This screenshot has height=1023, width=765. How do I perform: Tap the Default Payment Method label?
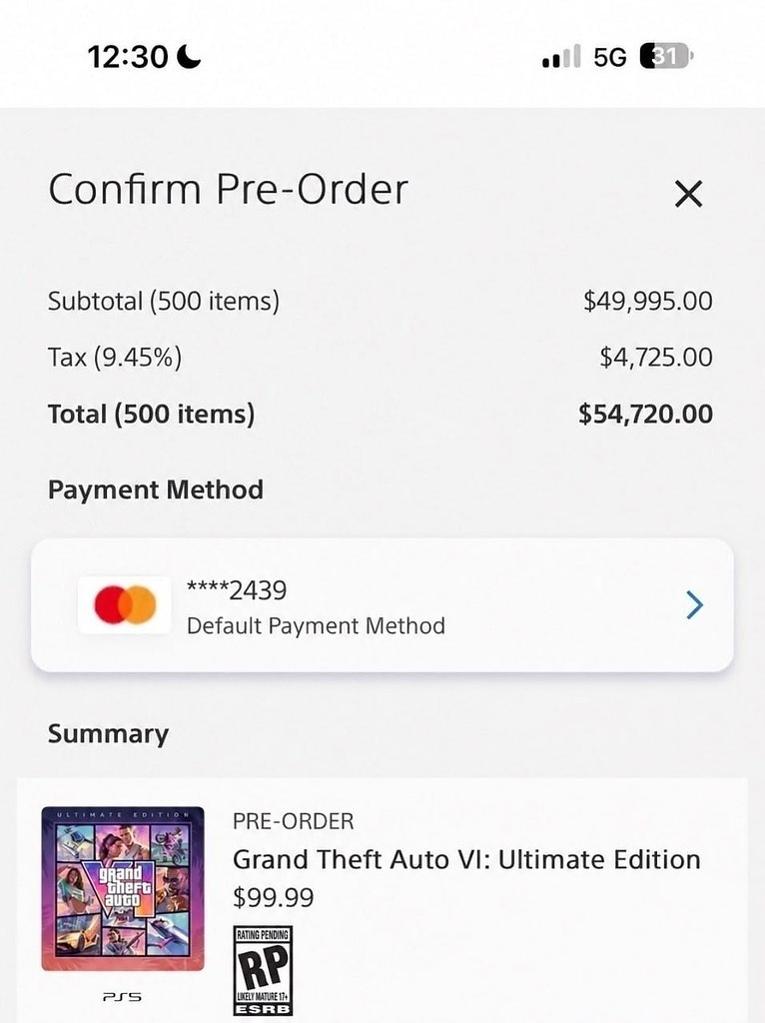click(x=316, y=626)
